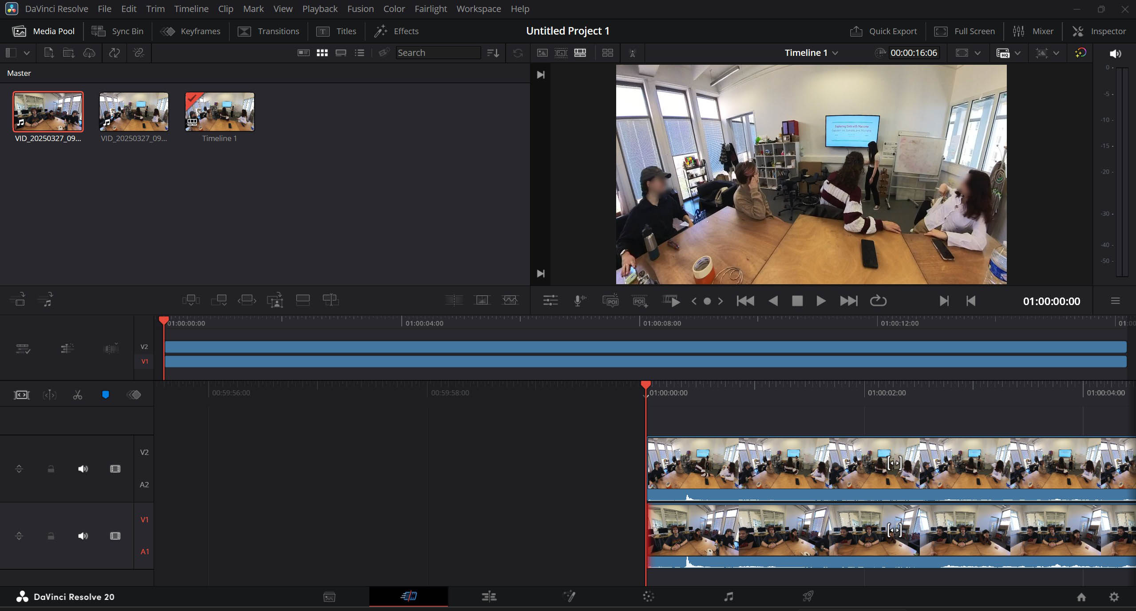Click the blue marker flag icon

point(106,395)
